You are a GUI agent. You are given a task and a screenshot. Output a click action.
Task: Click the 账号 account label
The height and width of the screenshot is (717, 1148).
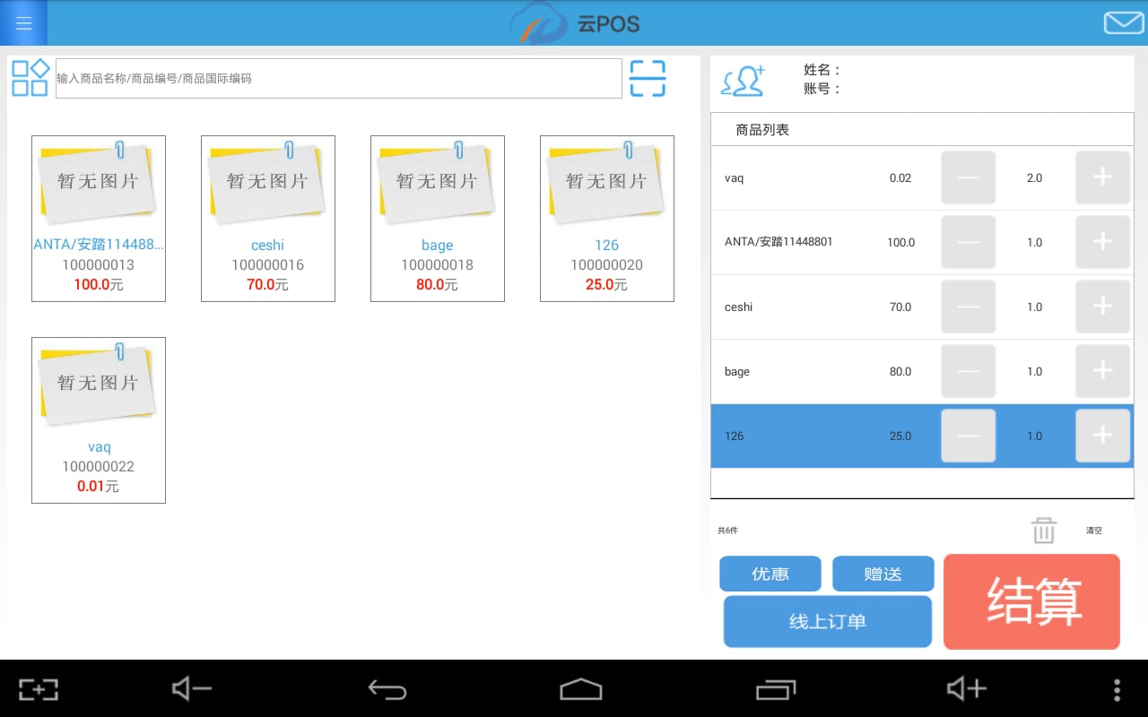coord(822,89)
